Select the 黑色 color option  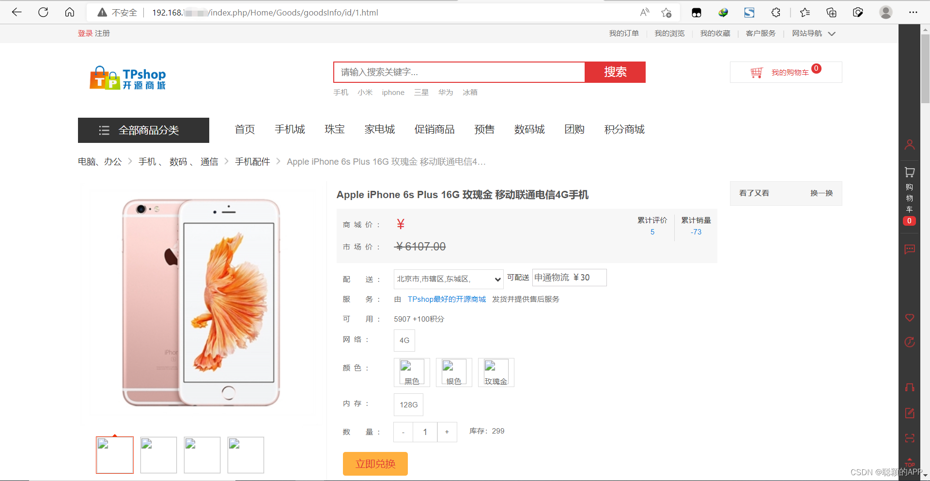(411, 372)
